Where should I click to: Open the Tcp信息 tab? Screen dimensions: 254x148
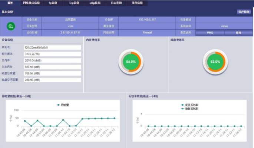pos(74,3)
